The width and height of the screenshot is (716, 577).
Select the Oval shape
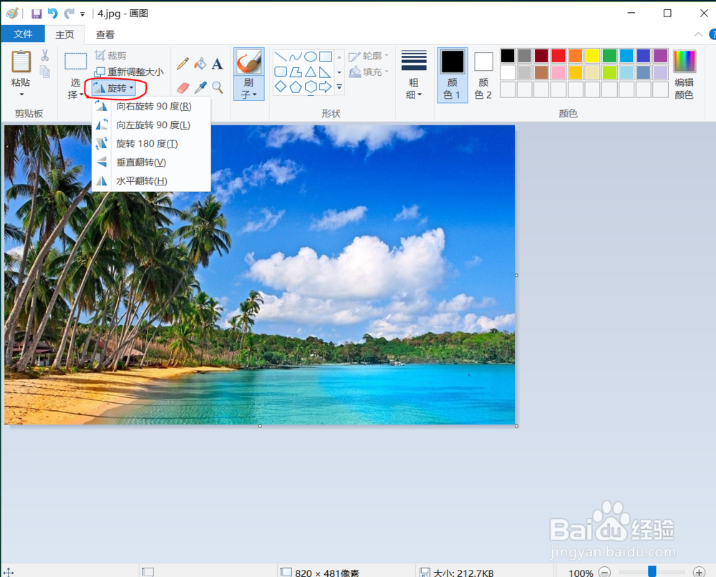coord(311,57)
